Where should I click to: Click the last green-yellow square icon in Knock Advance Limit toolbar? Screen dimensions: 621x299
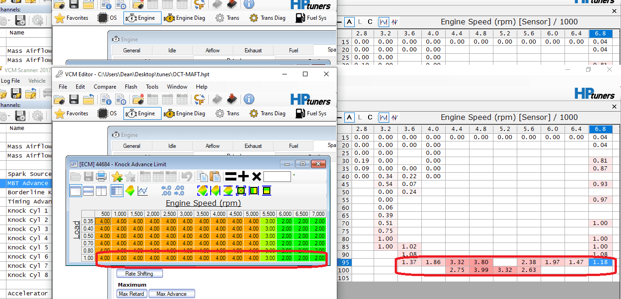pyautogui.click(x=267, y=191)
